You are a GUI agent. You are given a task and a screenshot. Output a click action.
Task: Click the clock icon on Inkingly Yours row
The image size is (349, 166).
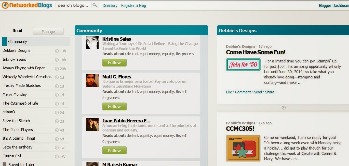click(x=57, y=60)
